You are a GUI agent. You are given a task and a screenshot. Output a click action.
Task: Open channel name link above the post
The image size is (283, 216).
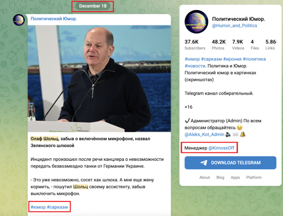[x=54, y=19]
